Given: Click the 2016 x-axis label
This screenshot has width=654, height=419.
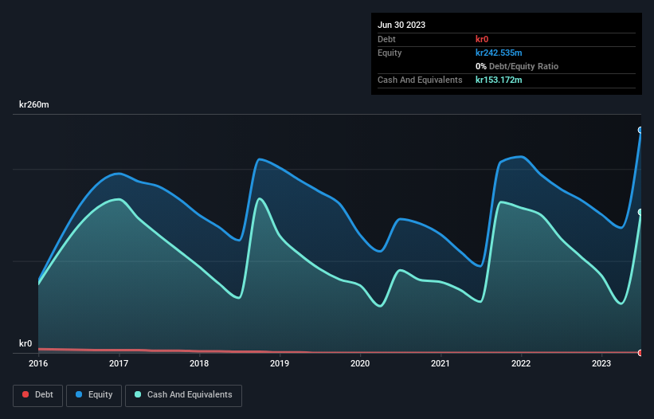Looking at the screenshot, I should click(38, 363).
